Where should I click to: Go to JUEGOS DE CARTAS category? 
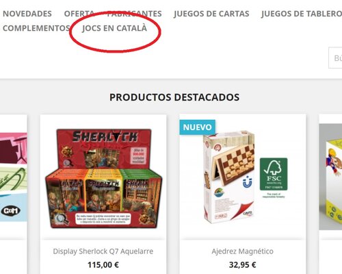click(x=211, y=14)
